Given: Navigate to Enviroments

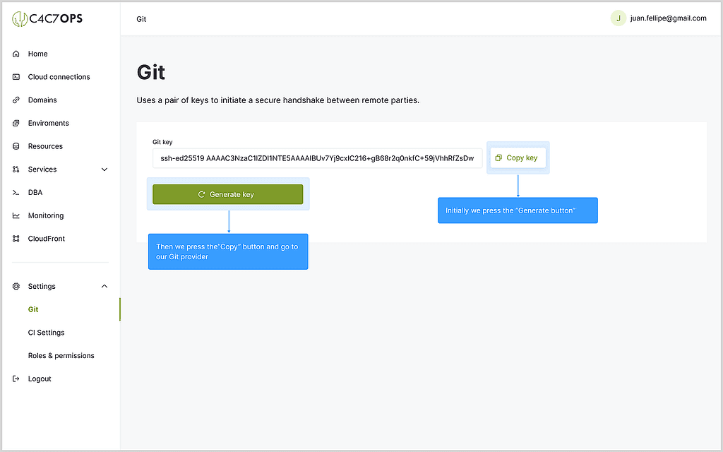Looking at the screenshot, I should click(x=49, y=123).
